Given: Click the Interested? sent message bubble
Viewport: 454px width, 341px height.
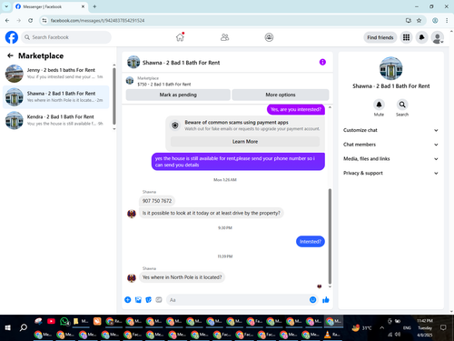Looking at the screenshot, I should [x=311, y=242].
